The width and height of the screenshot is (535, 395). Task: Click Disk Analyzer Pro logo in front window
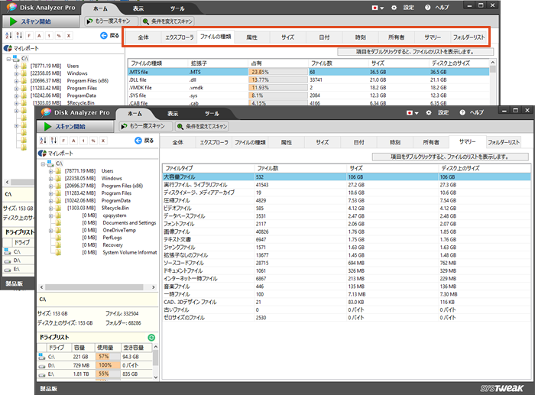tap(46, 112)
